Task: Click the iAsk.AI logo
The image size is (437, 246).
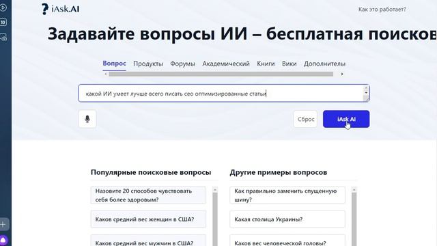Action: (61, 9)
